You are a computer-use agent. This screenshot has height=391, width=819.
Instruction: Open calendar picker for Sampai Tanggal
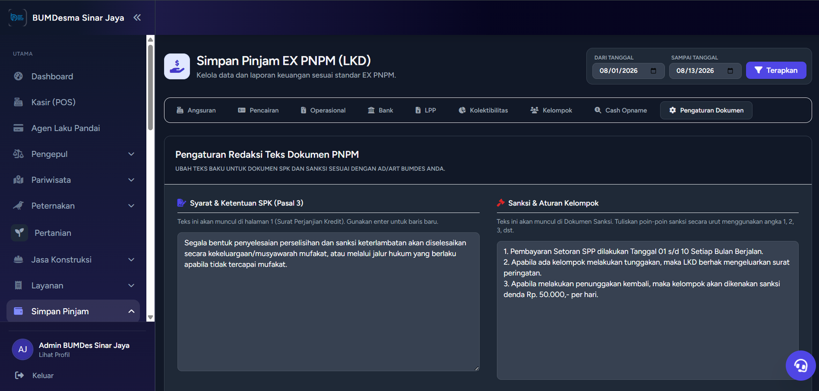coord(730,71)
